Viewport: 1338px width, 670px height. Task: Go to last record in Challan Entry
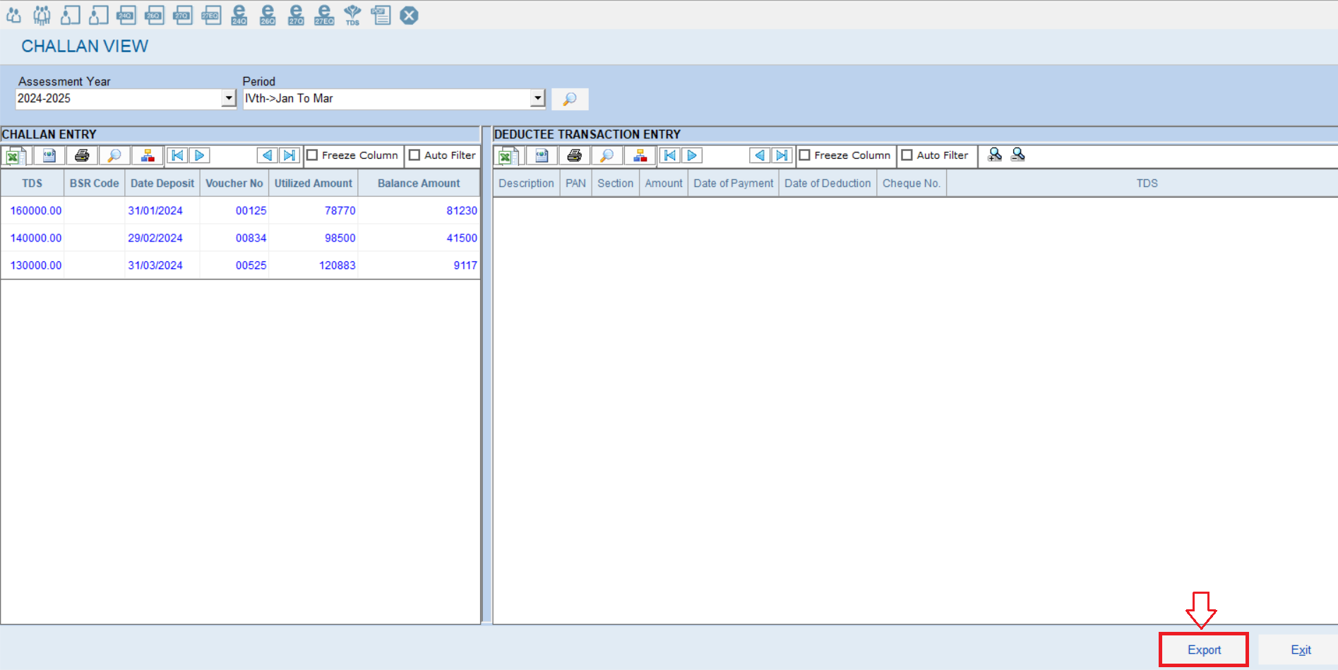(x=289, y=155)
